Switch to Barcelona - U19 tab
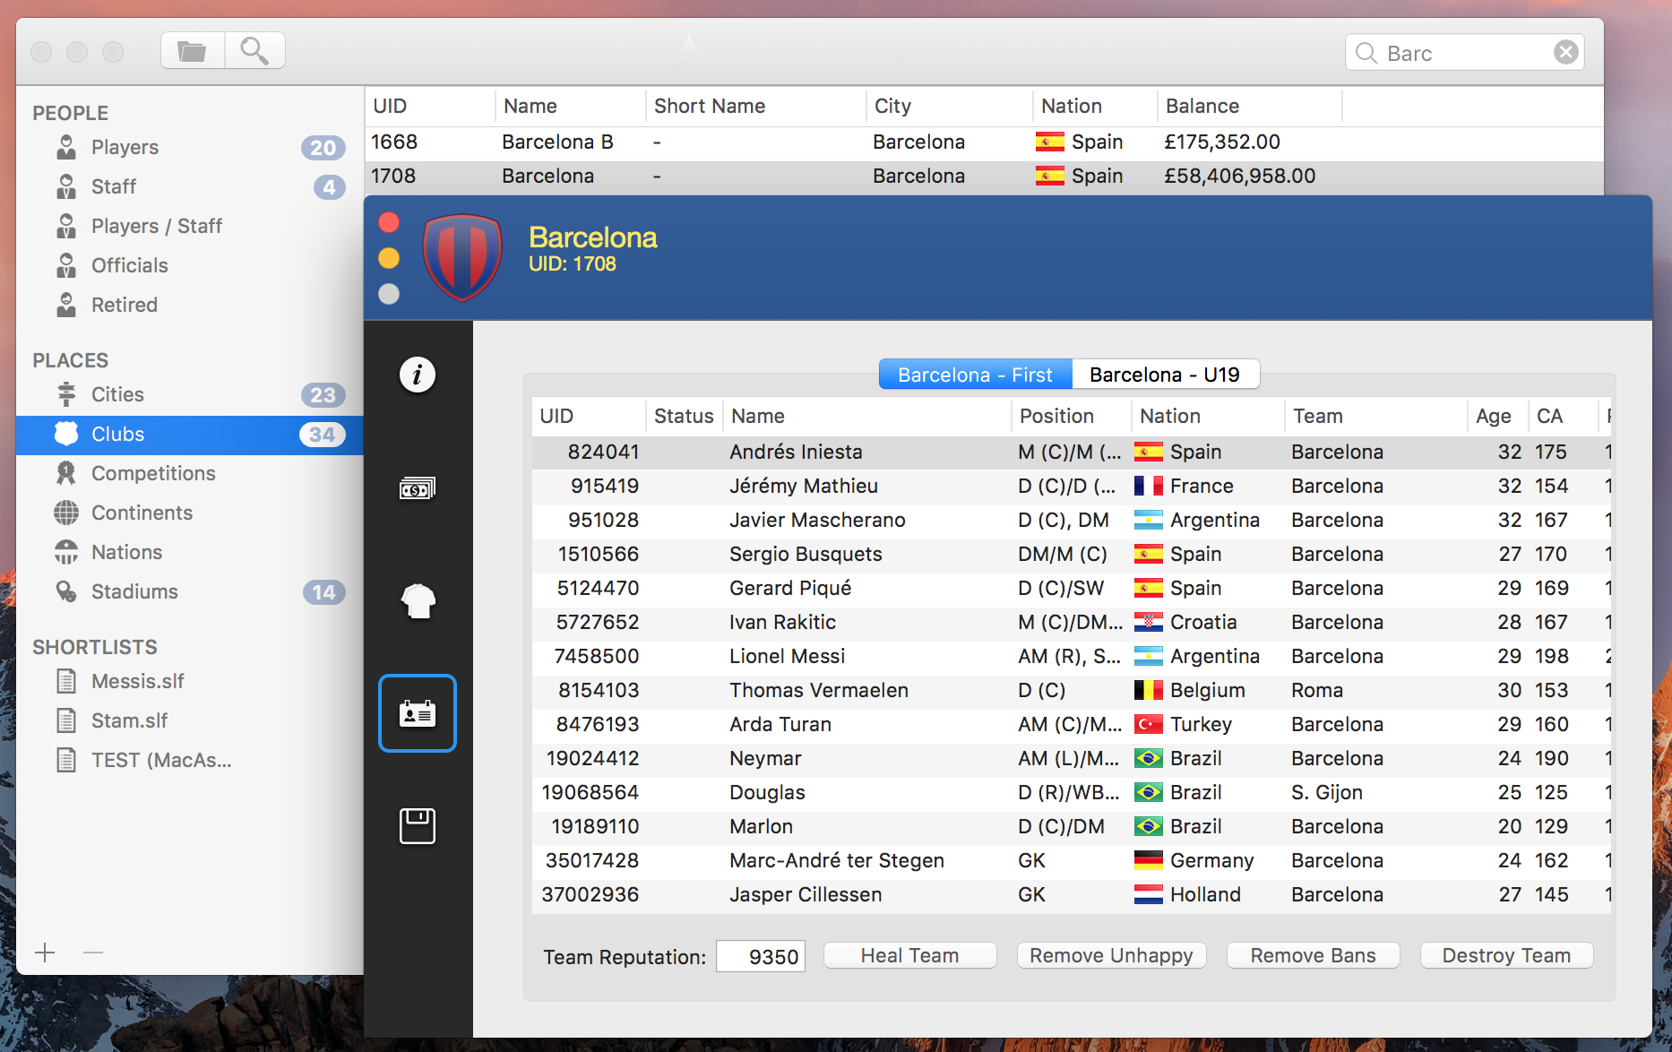This screenshot has width=1672, height=1052. 1165,375
